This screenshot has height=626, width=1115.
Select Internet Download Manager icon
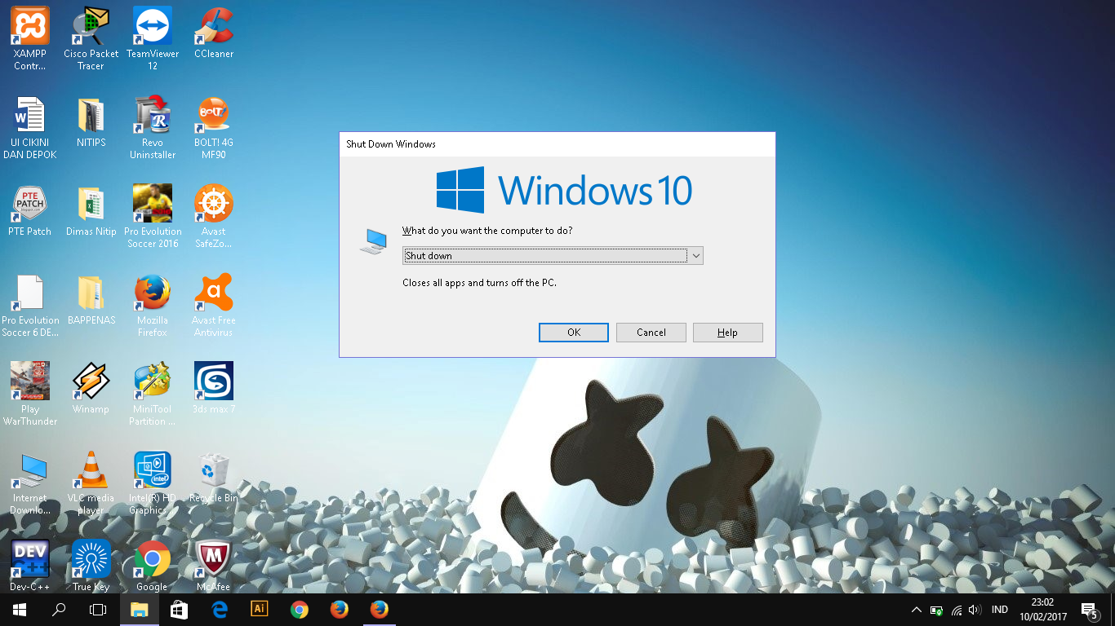30,483
